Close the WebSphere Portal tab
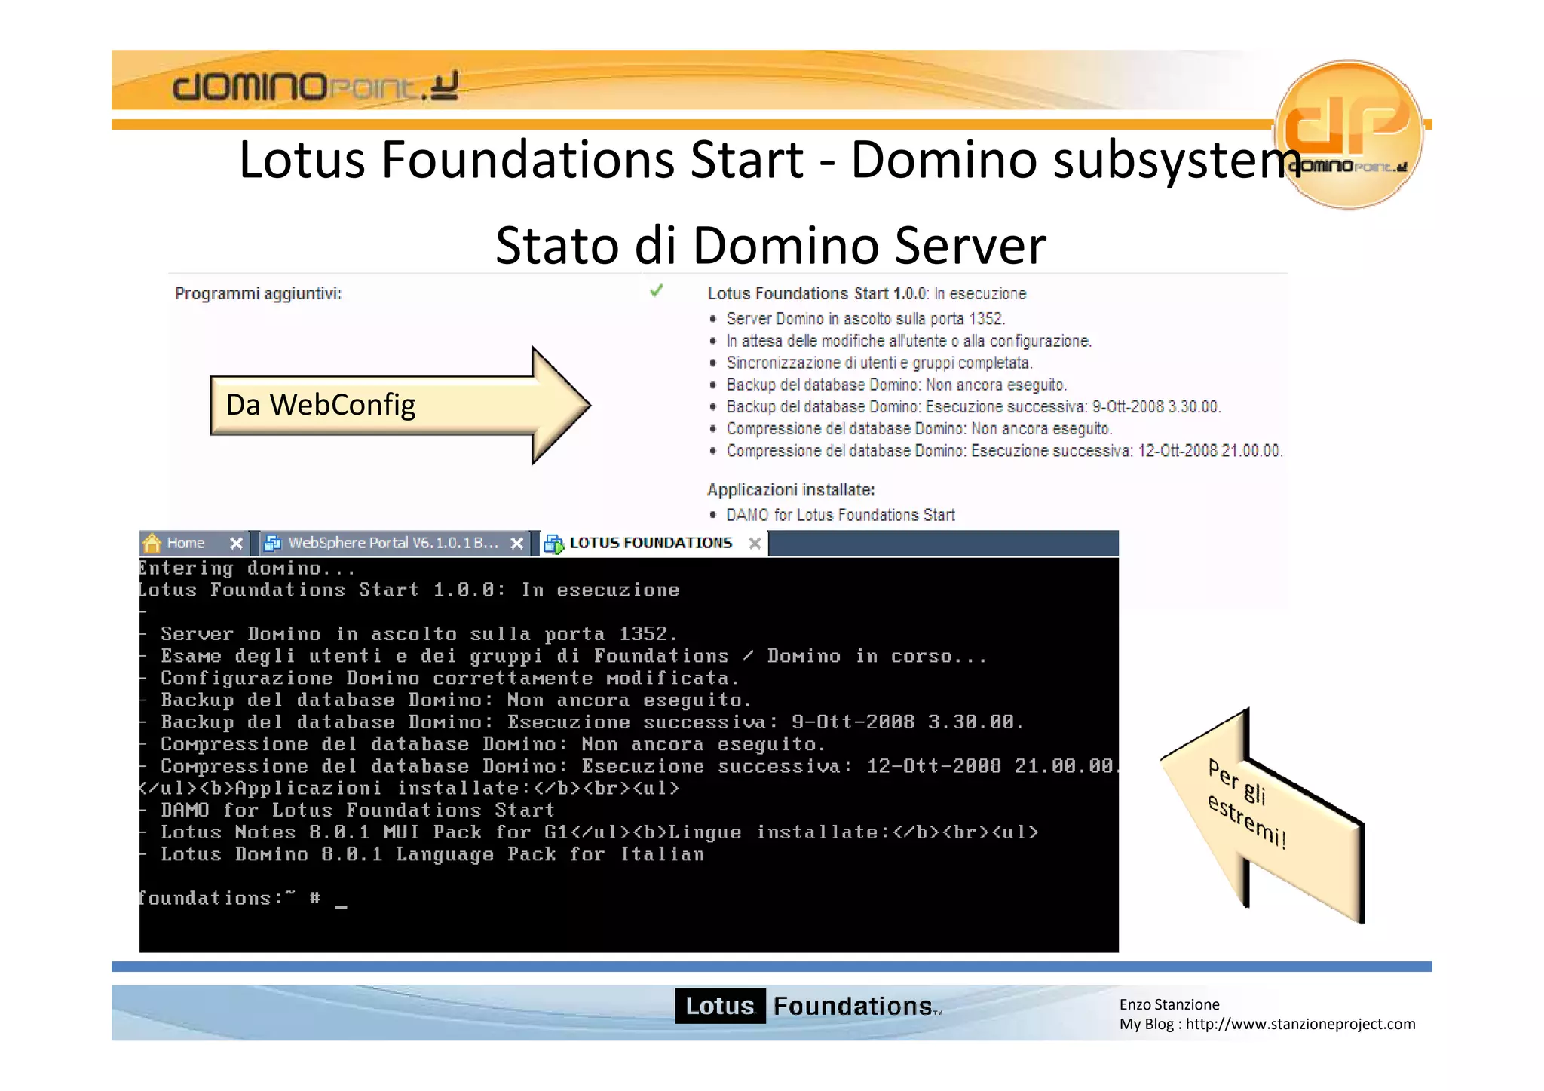 coord(517,543)
